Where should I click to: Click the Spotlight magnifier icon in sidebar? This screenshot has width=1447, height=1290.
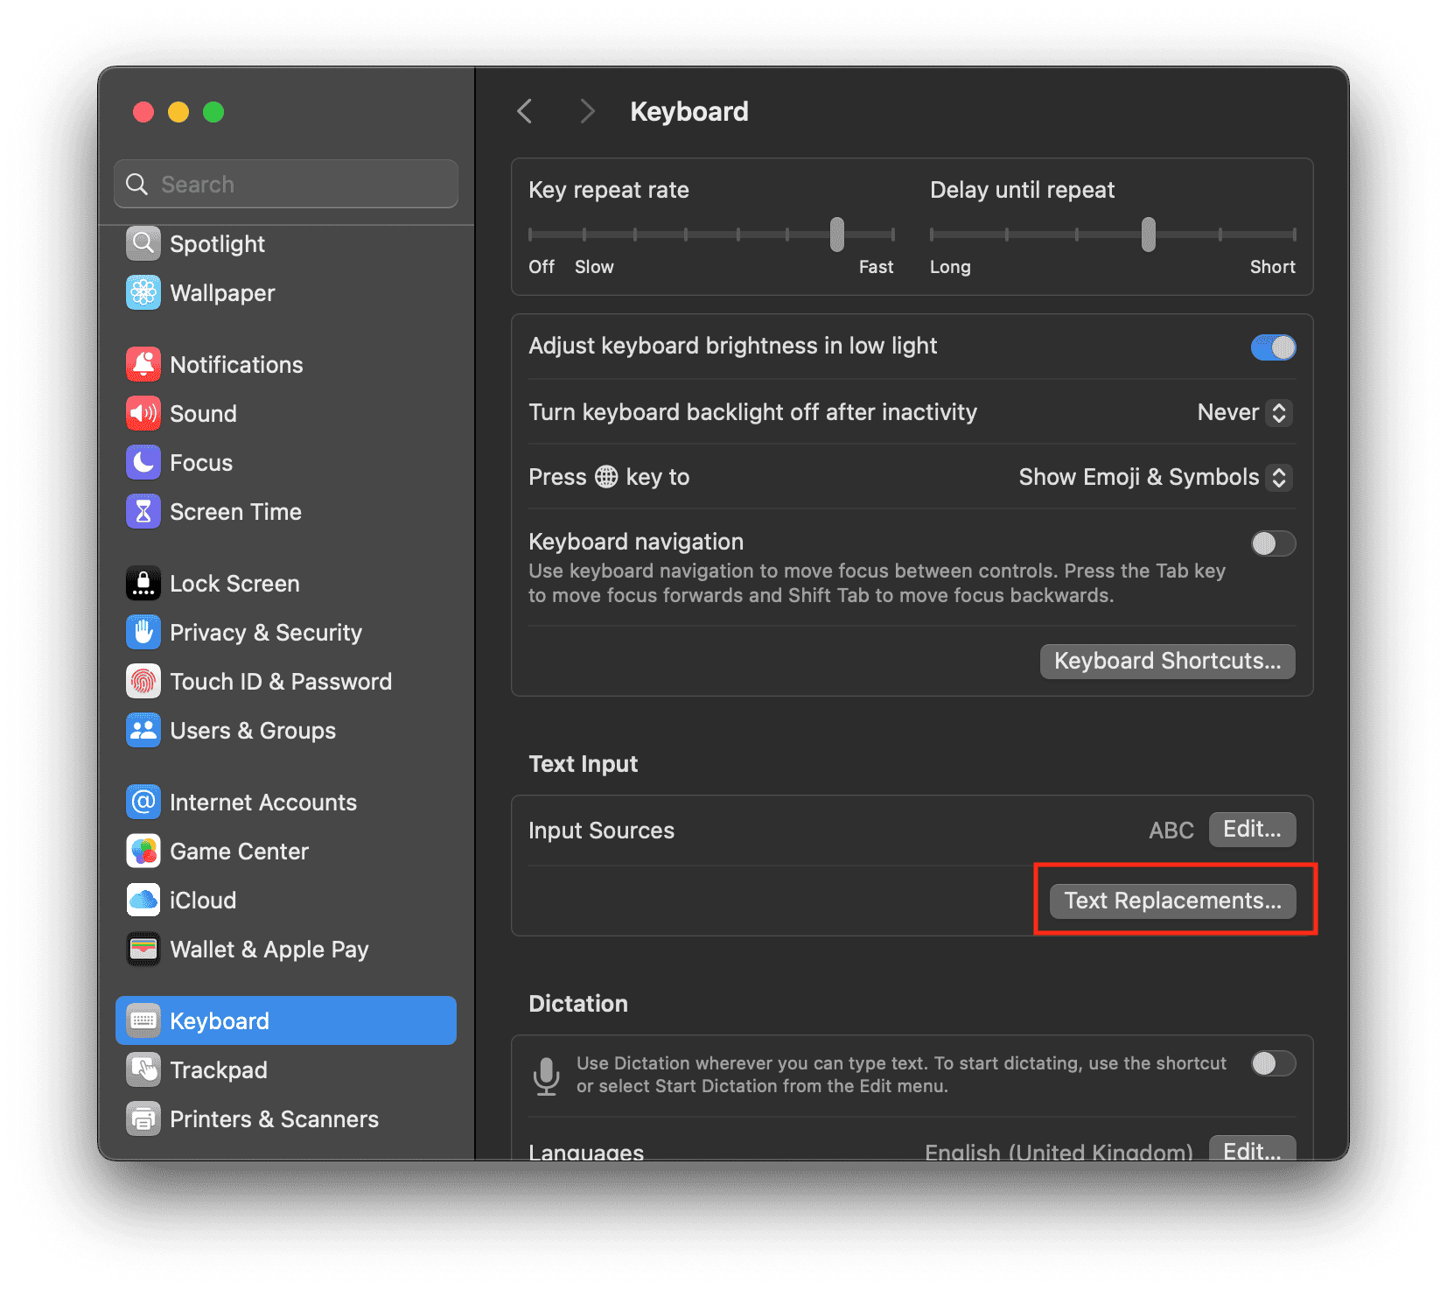pyautogui.click(x=143, y=244)
